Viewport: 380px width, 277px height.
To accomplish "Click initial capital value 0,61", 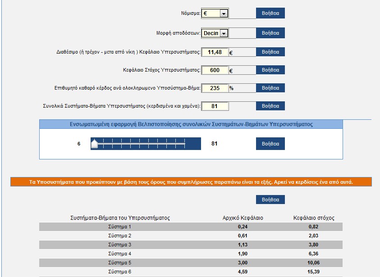I will (x=243, y=236).
